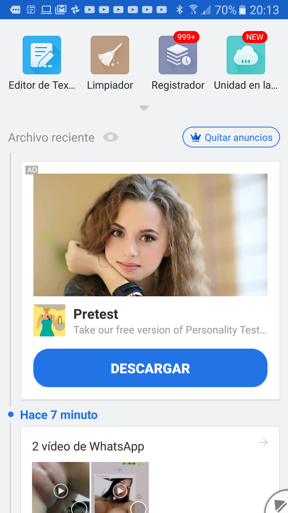Open the 2 vídeo de WhatsApp entry

pos(88,446)
